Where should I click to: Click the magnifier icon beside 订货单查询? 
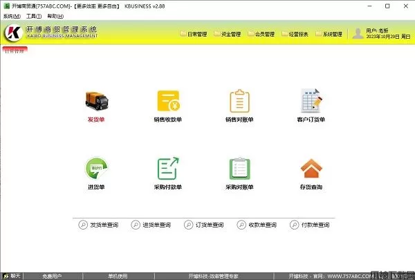[188, 225]
